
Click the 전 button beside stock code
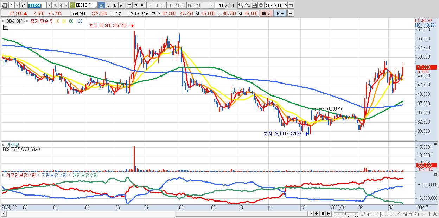[23, 5]
